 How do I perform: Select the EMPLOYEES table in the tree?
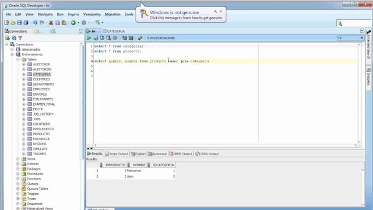41,89
